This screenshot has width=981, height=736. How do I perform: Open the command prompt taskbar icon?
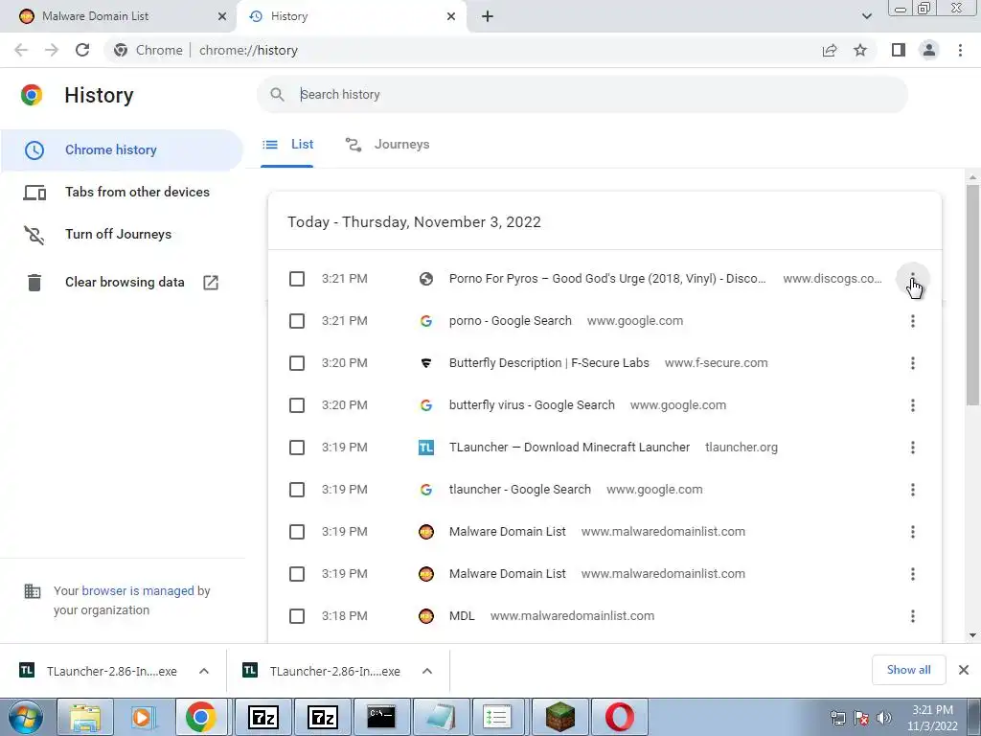(x=381, y=717)
